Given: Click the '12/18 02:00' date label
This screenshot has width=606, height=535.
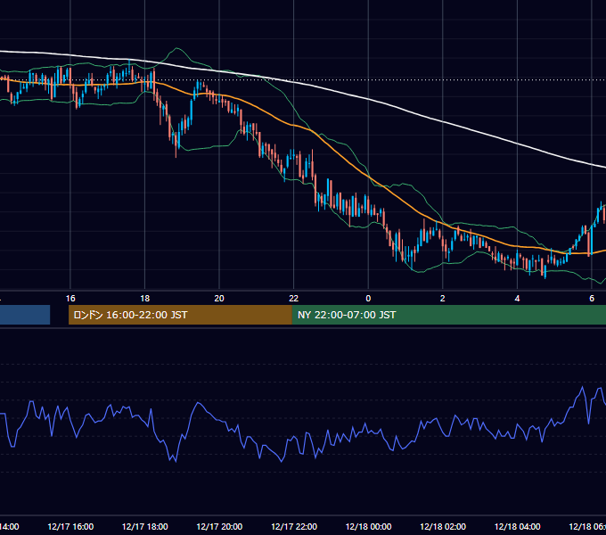Looking at the screenshot, I should [443, 526].
